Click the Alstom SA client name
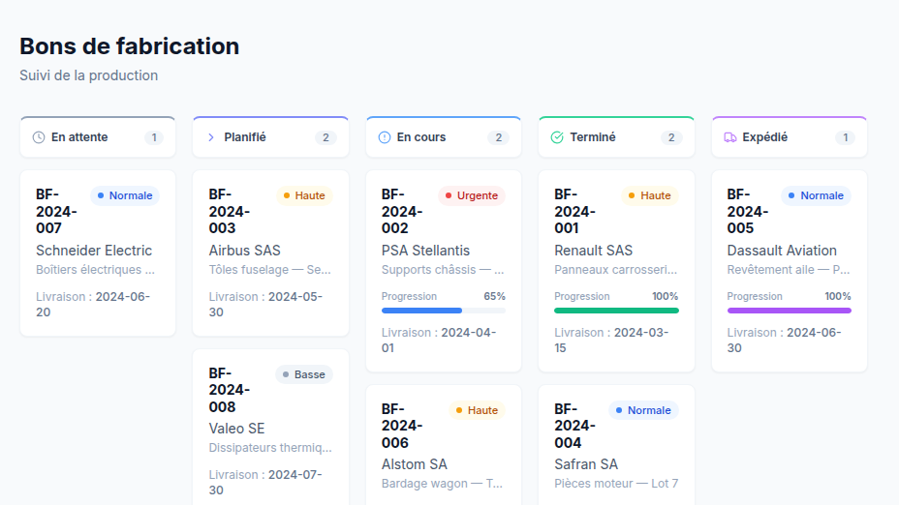This screenshot has width=899, height=505. pyautogui.click(x=415, y=464)
